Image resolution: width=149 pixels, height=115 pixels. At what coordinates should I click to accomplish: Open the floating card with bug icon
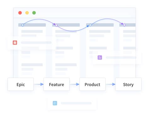32,43
